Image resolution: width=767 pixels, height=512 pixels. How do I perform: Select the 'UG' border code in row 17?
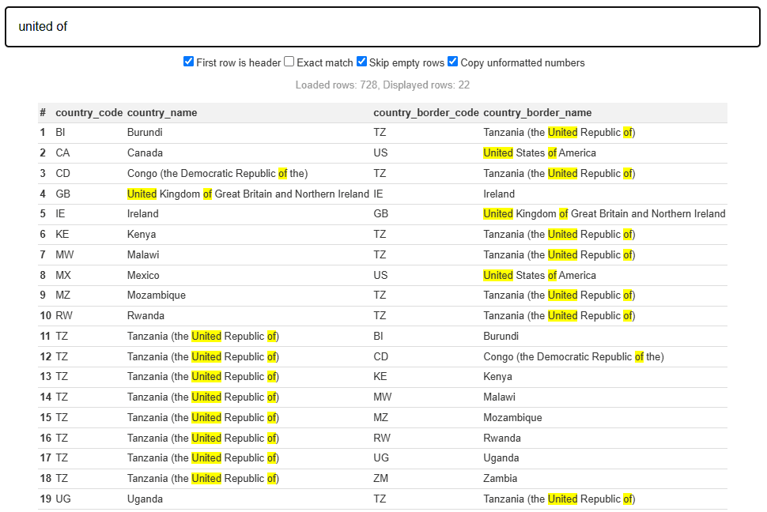(x=381, y=458)
